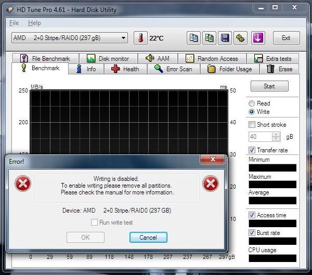Copy screenshot to clipboard toolbar icon
Screen dimensions: 312x275
[x=209, y=38]
